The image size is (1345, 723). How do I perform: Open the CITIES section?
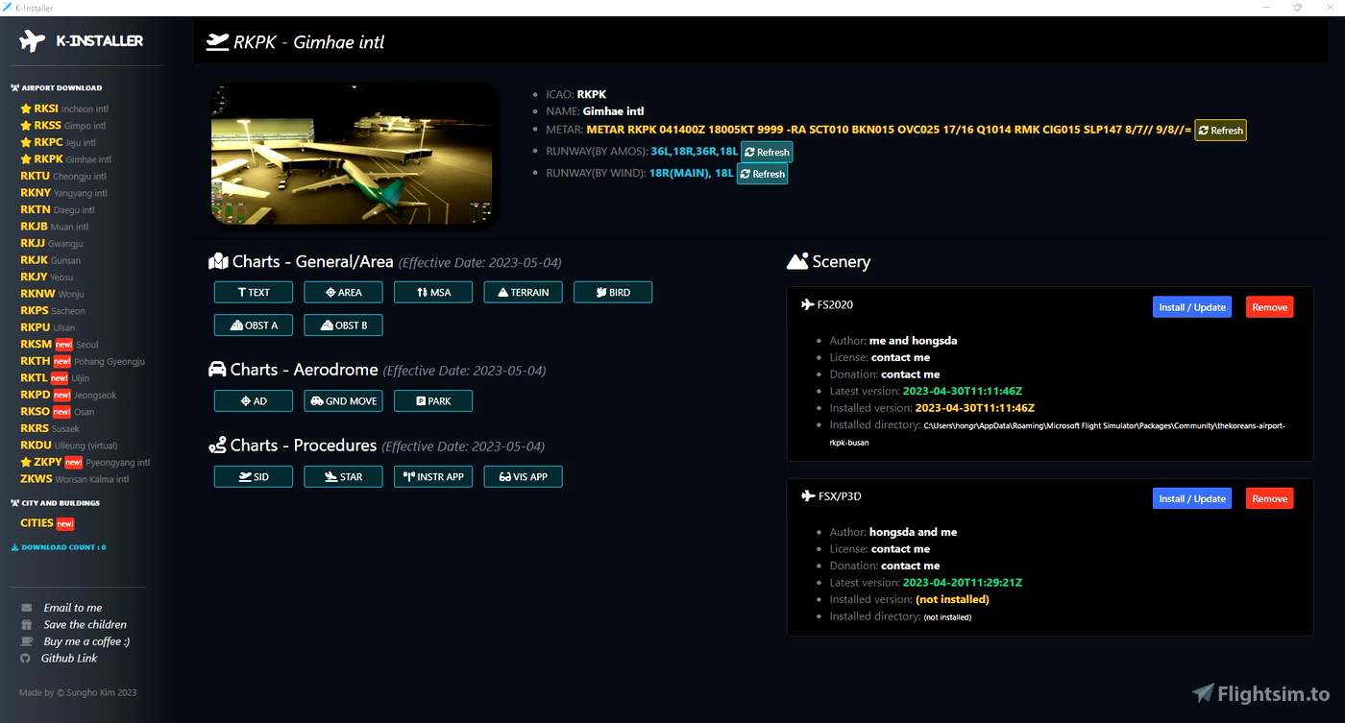pyautogui.click(x=47, y=523)
